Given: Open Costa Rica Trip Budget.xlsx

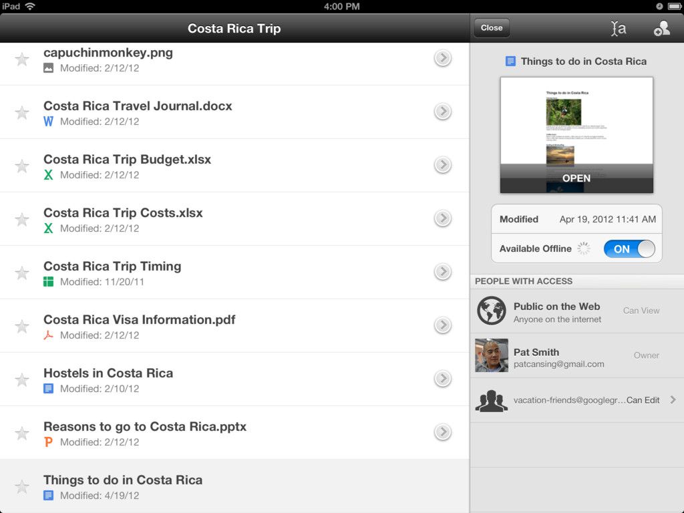Looking at the screenshot, I should (x=128, y=160).
